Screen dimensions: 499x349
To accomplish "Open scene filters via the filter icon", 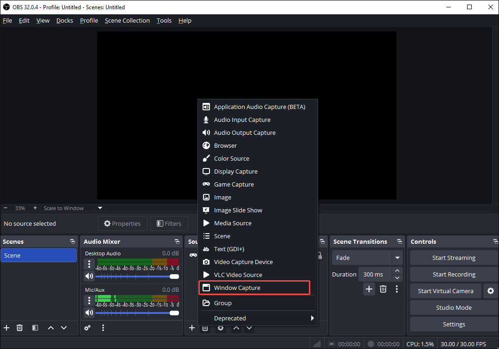I will point(35,328).
